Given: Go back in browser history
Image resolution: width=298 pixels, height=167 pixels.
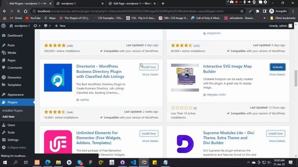Looking at the screenshot, I should [5, 11].
